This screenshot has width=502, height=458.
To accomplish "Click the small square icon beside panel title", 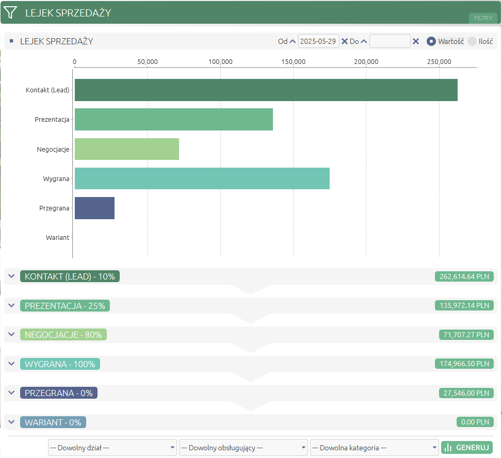I will point(11,41).
